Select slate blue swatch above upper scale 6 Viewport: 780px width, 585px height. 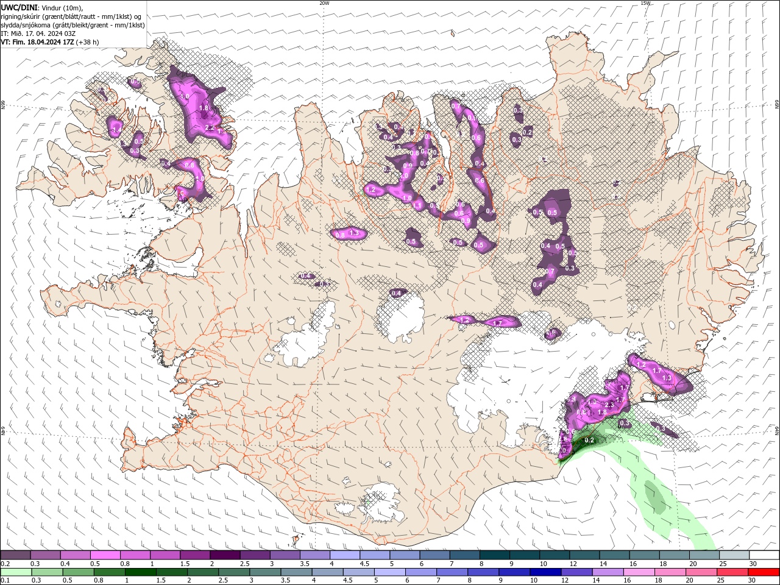point(433,555)
